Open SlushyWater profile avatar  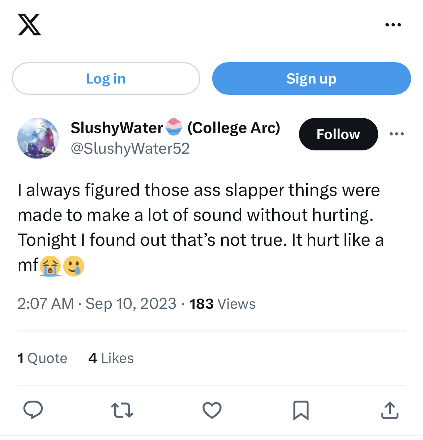pos(38,138)
